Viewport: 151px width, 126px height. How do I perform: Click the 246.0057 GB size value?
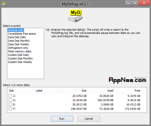pyautogui.click(x=79, y=109)
